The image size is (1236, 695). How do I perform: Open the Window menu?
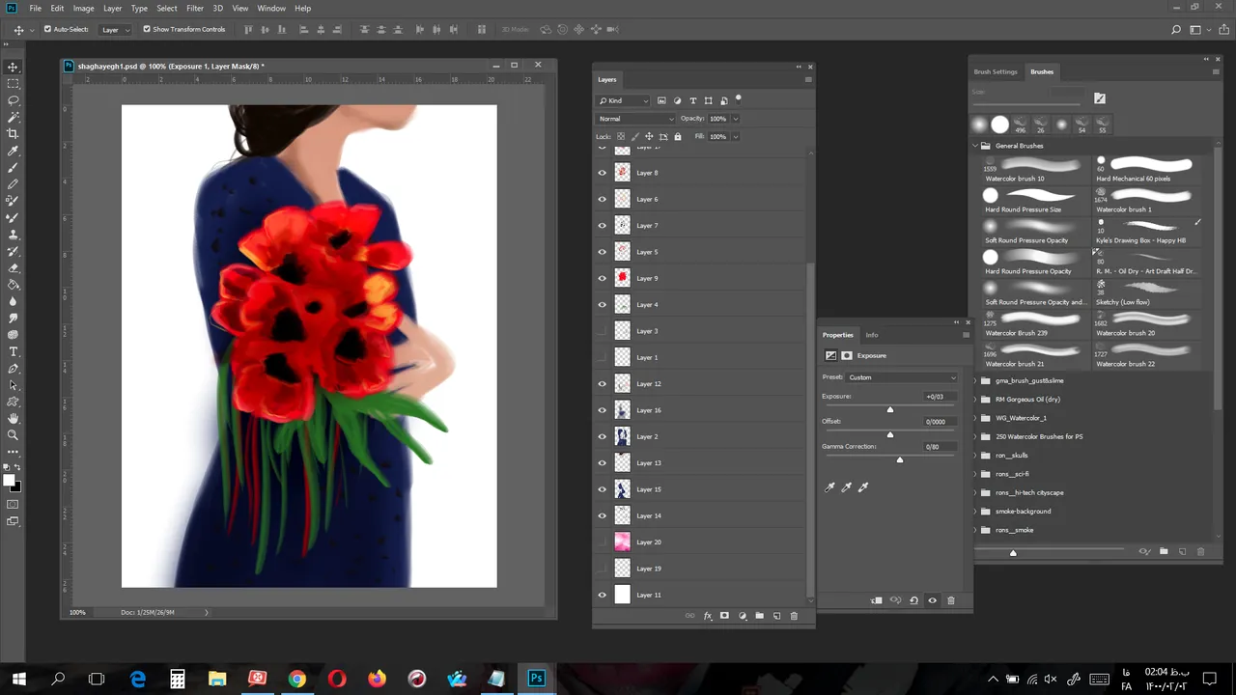click(x=271, y=8)
